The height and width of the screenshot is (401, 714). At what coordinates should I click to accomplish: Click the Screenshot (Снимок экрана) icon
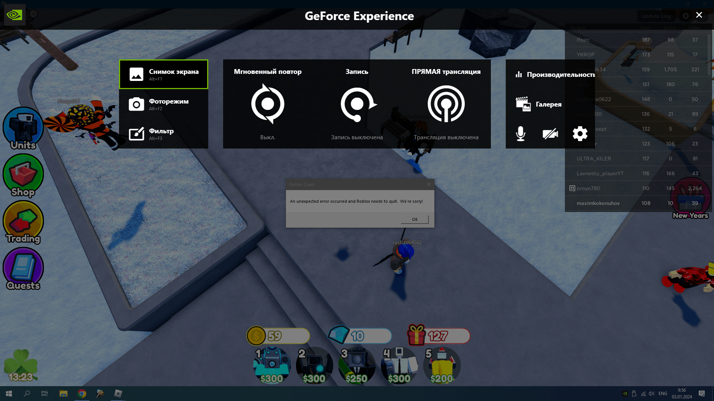[136, 74]
